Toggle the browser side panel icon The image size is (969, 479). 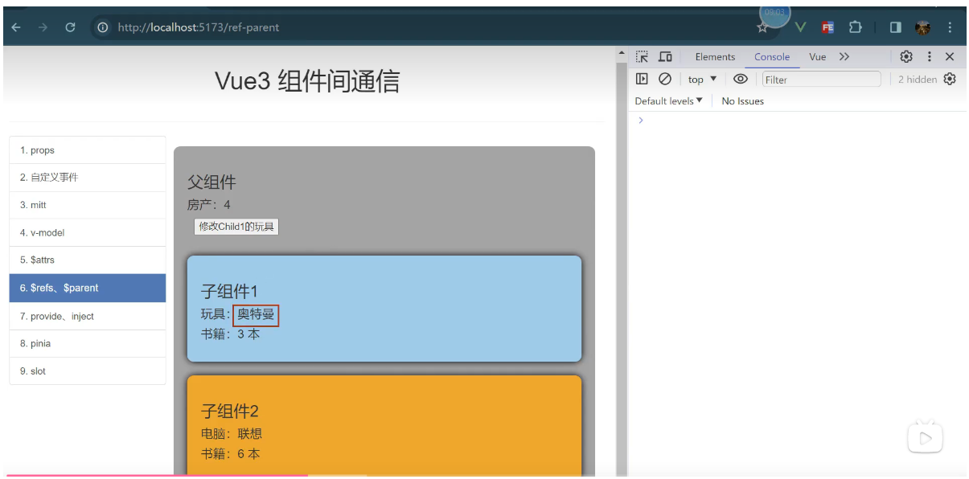(895, 27)
